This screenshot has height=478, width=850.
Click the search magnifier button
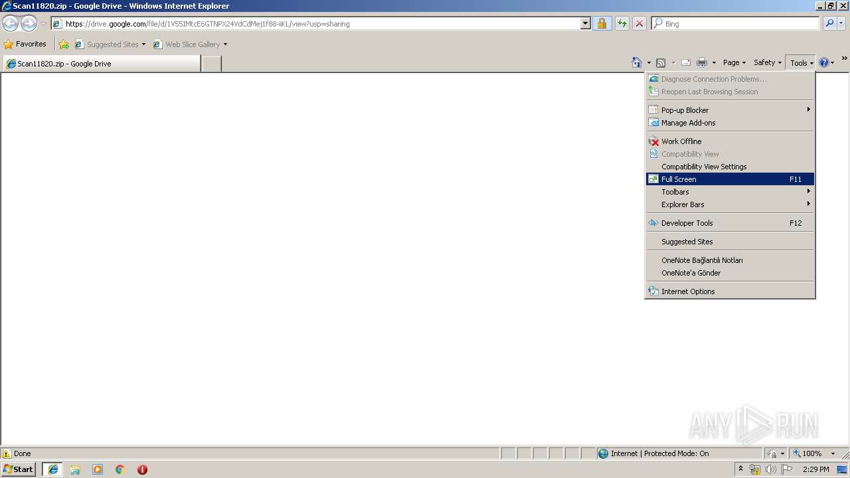(829, 23)
